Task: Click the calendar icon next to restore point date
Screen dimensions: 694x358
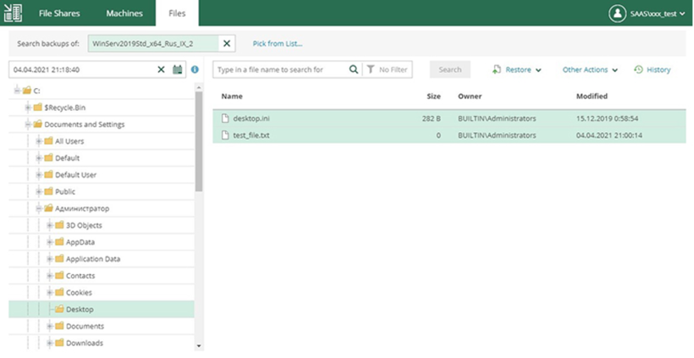Action: tap(178, 69)
